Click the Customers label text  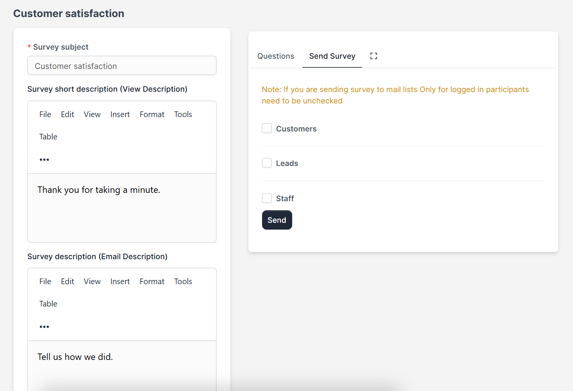point(296,129)
